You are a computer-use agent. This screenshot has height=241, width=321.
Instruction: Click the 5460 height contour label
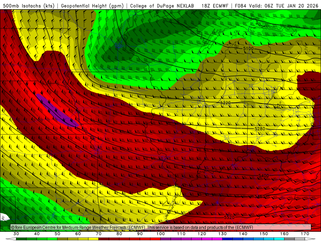(x=260, y=196)
